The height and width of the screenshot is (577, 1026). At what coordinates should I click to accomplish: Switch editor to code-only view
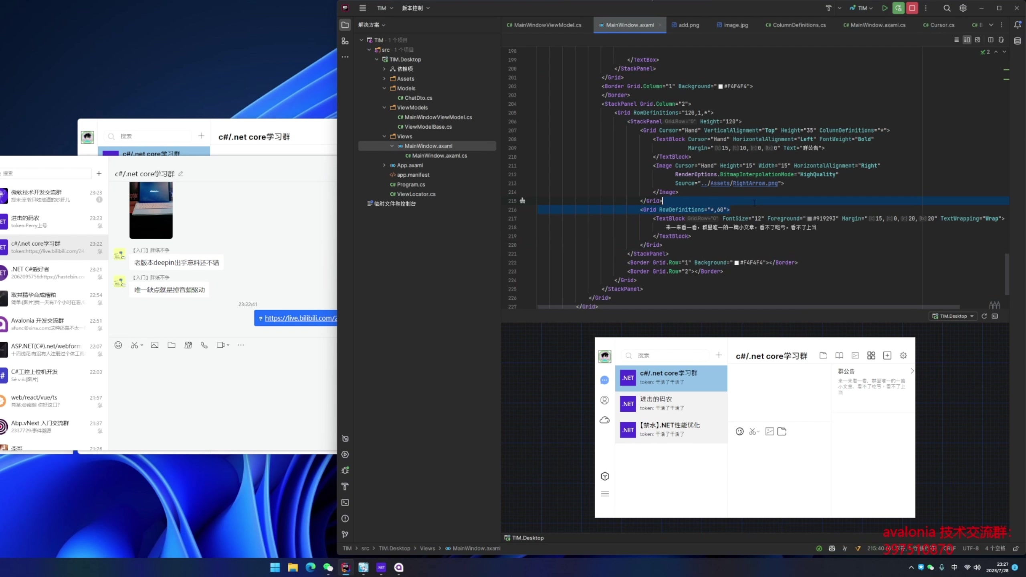click(x=957, y=40)
